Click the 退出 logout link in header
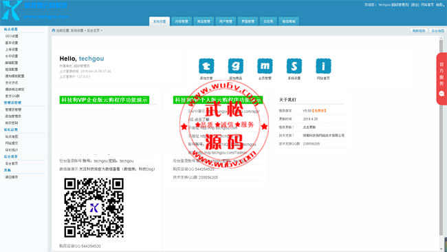Viewport: 447px width, 252px height. (x=415, y=5)
